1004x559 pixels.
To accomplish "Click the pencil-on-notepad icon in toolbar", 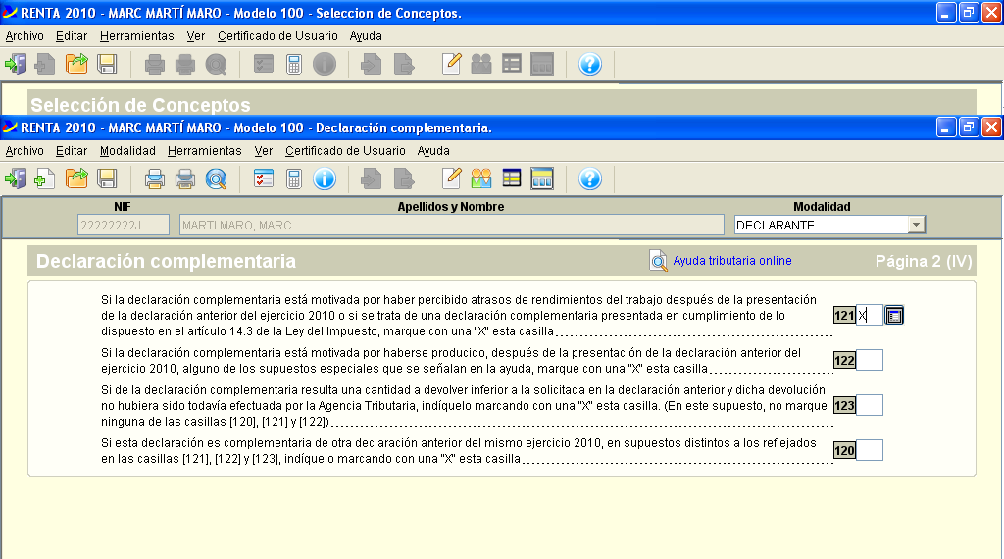I will click(451, 178).
